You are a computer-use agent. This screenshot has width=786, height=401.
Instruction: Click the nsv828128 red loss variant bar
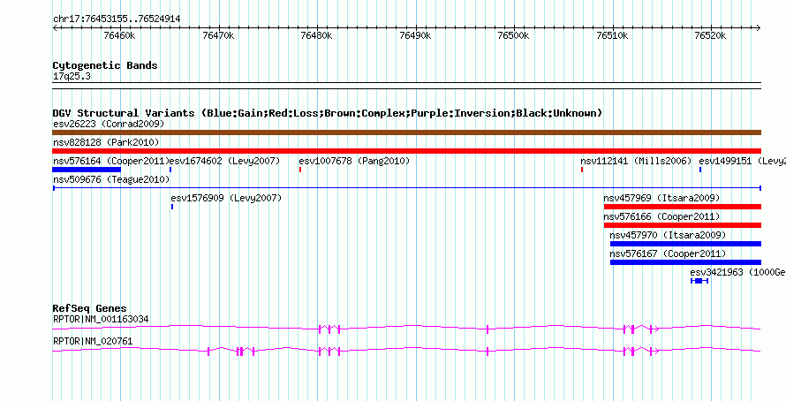406,151
